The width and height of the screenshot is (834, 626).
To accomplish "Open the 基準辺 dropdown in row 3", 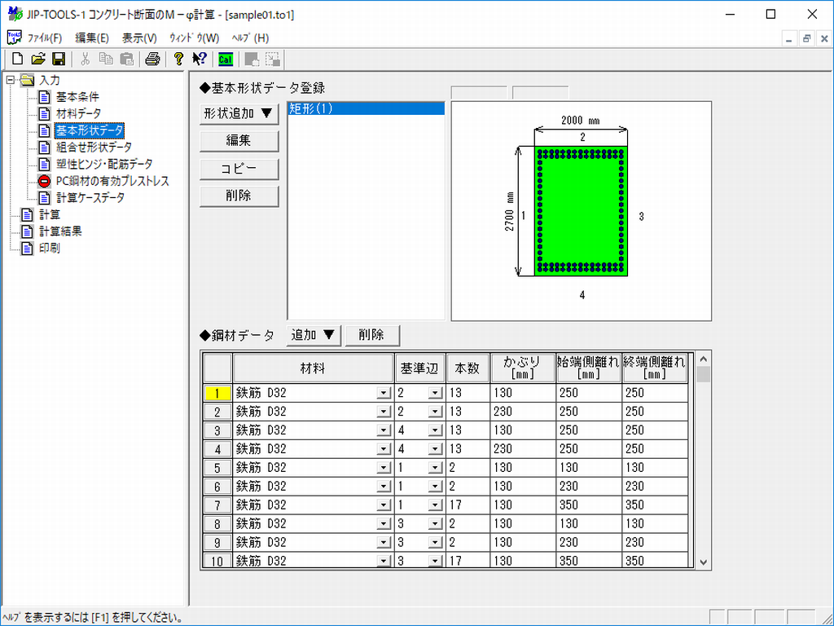I will click(435, 430).
